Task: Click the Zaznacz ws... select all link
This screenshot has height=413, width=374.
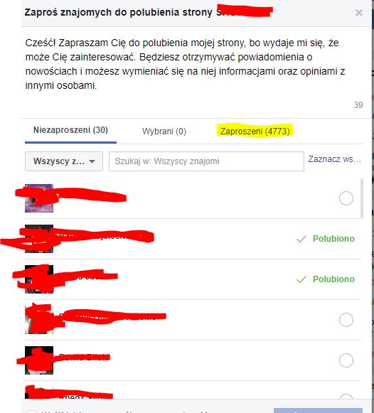Action: pyautogui.click(x=334, y=159)
